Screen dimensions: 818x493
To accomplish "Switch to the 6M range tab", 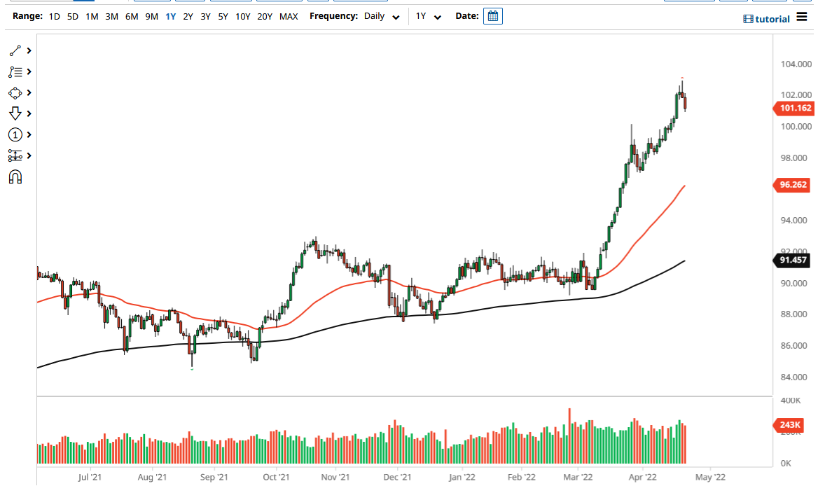I will point(130,16).
